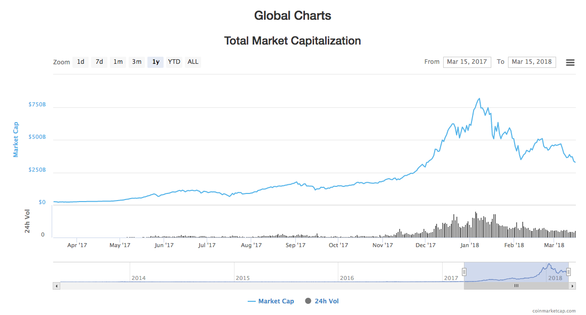The height and width of the screenshot is (315, 586).
Task: Toggle the Market Cap legend series
Action: click(271, 301)
